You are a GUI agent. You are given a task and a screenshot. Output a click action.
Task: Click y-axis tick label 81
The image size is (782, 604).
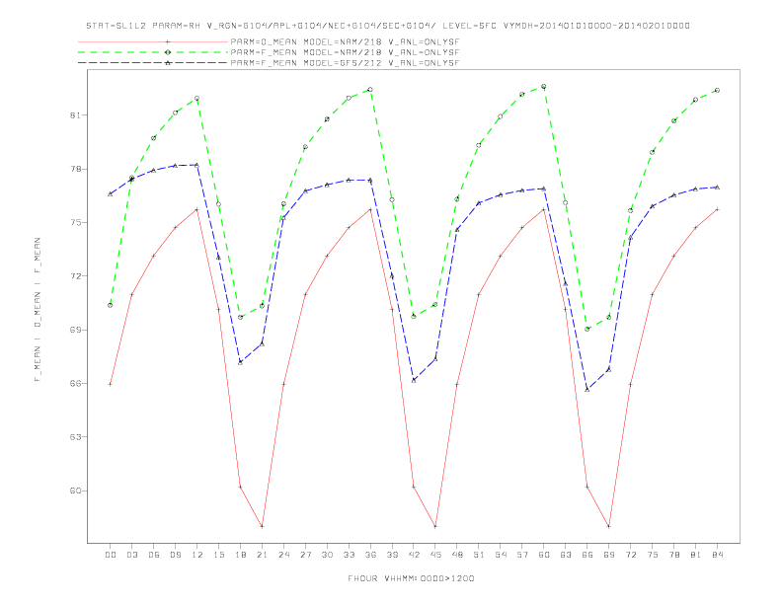tap(75, 115)
